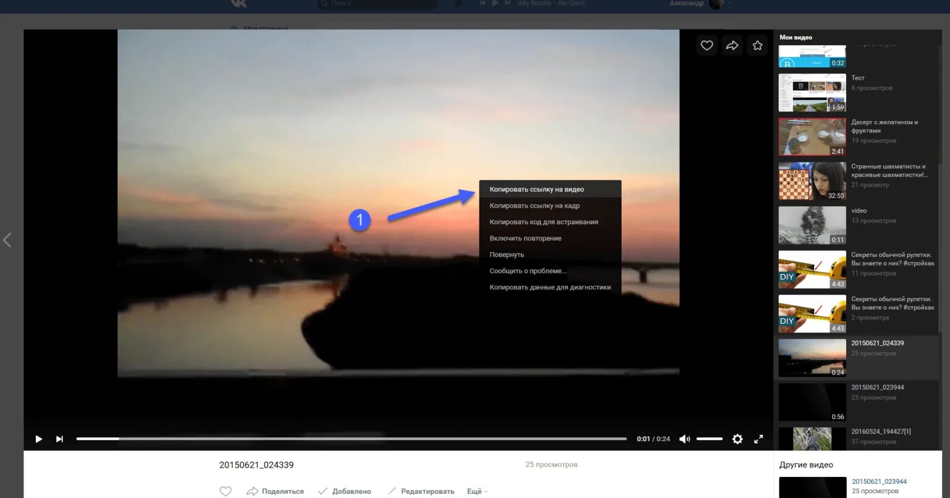Click the 0:01 / 0:24 time display
The width and height of the screenshot is (950, 498).
pyautogui.click(x=653, y=439)
